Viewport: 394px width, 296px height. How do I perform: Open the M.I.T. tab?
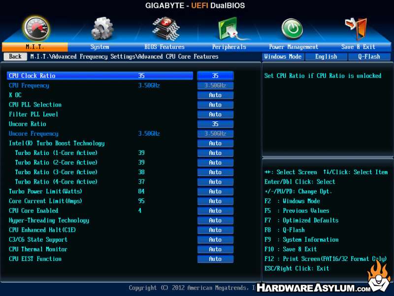point(34,47)
